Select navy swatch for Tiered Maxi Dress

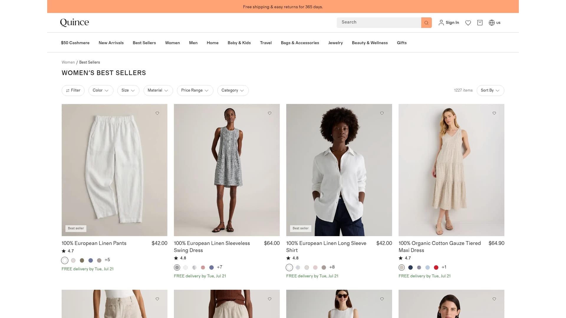pyautogui.click(x=410, y=267)
